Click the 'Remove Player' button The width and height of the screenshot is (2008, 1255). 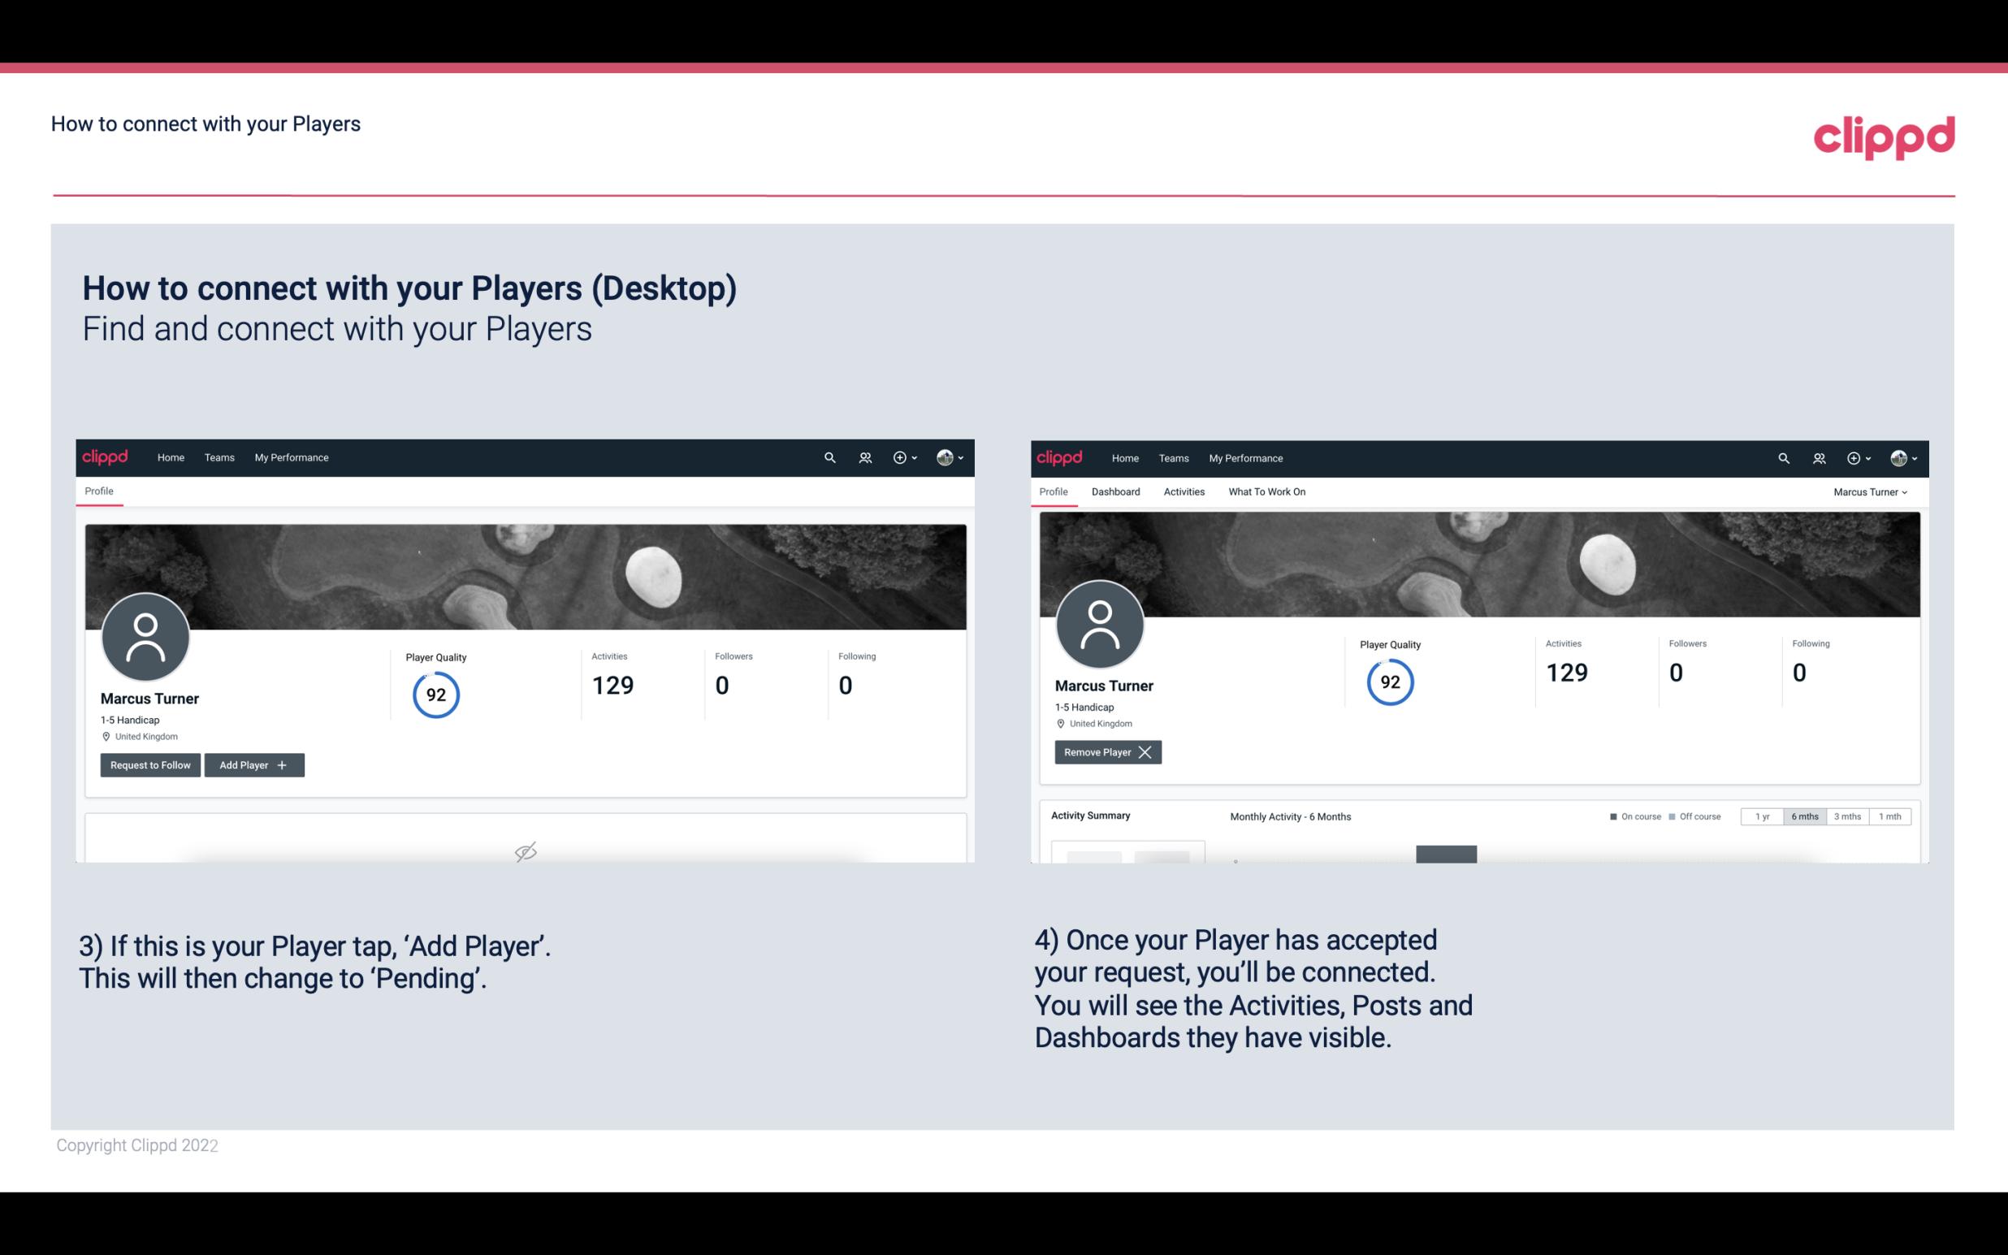(x=1106, y=751)
